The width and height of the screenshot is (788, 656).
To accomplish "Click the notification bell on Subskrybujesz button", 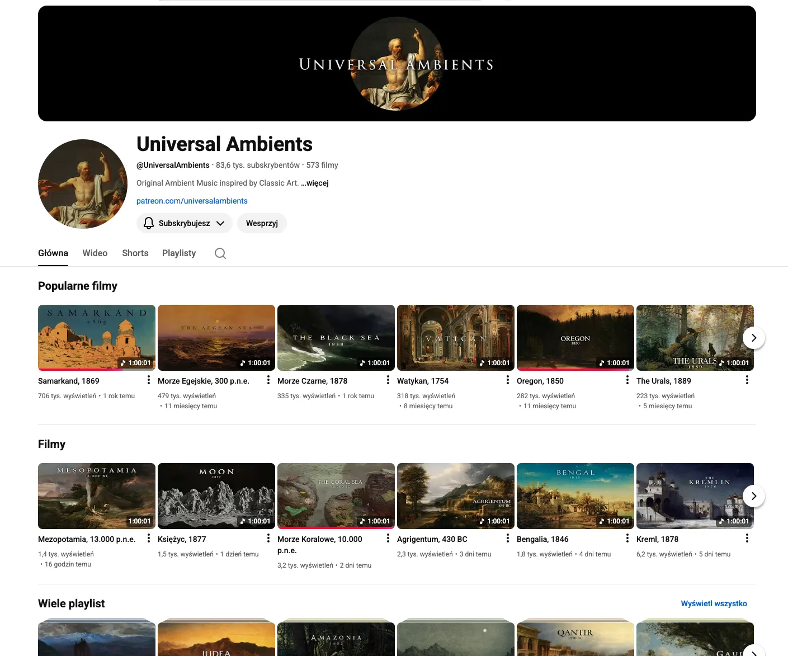I will 148,223.
